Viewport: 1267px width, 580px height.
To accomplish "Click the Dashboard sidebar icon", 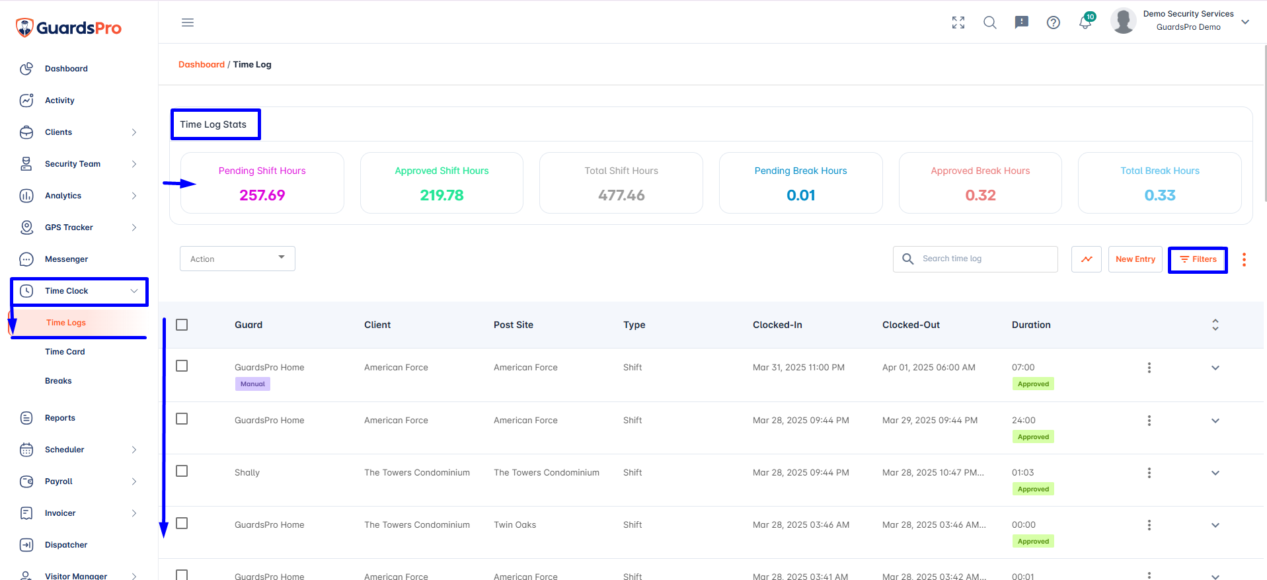I will [x=26, y=69].
